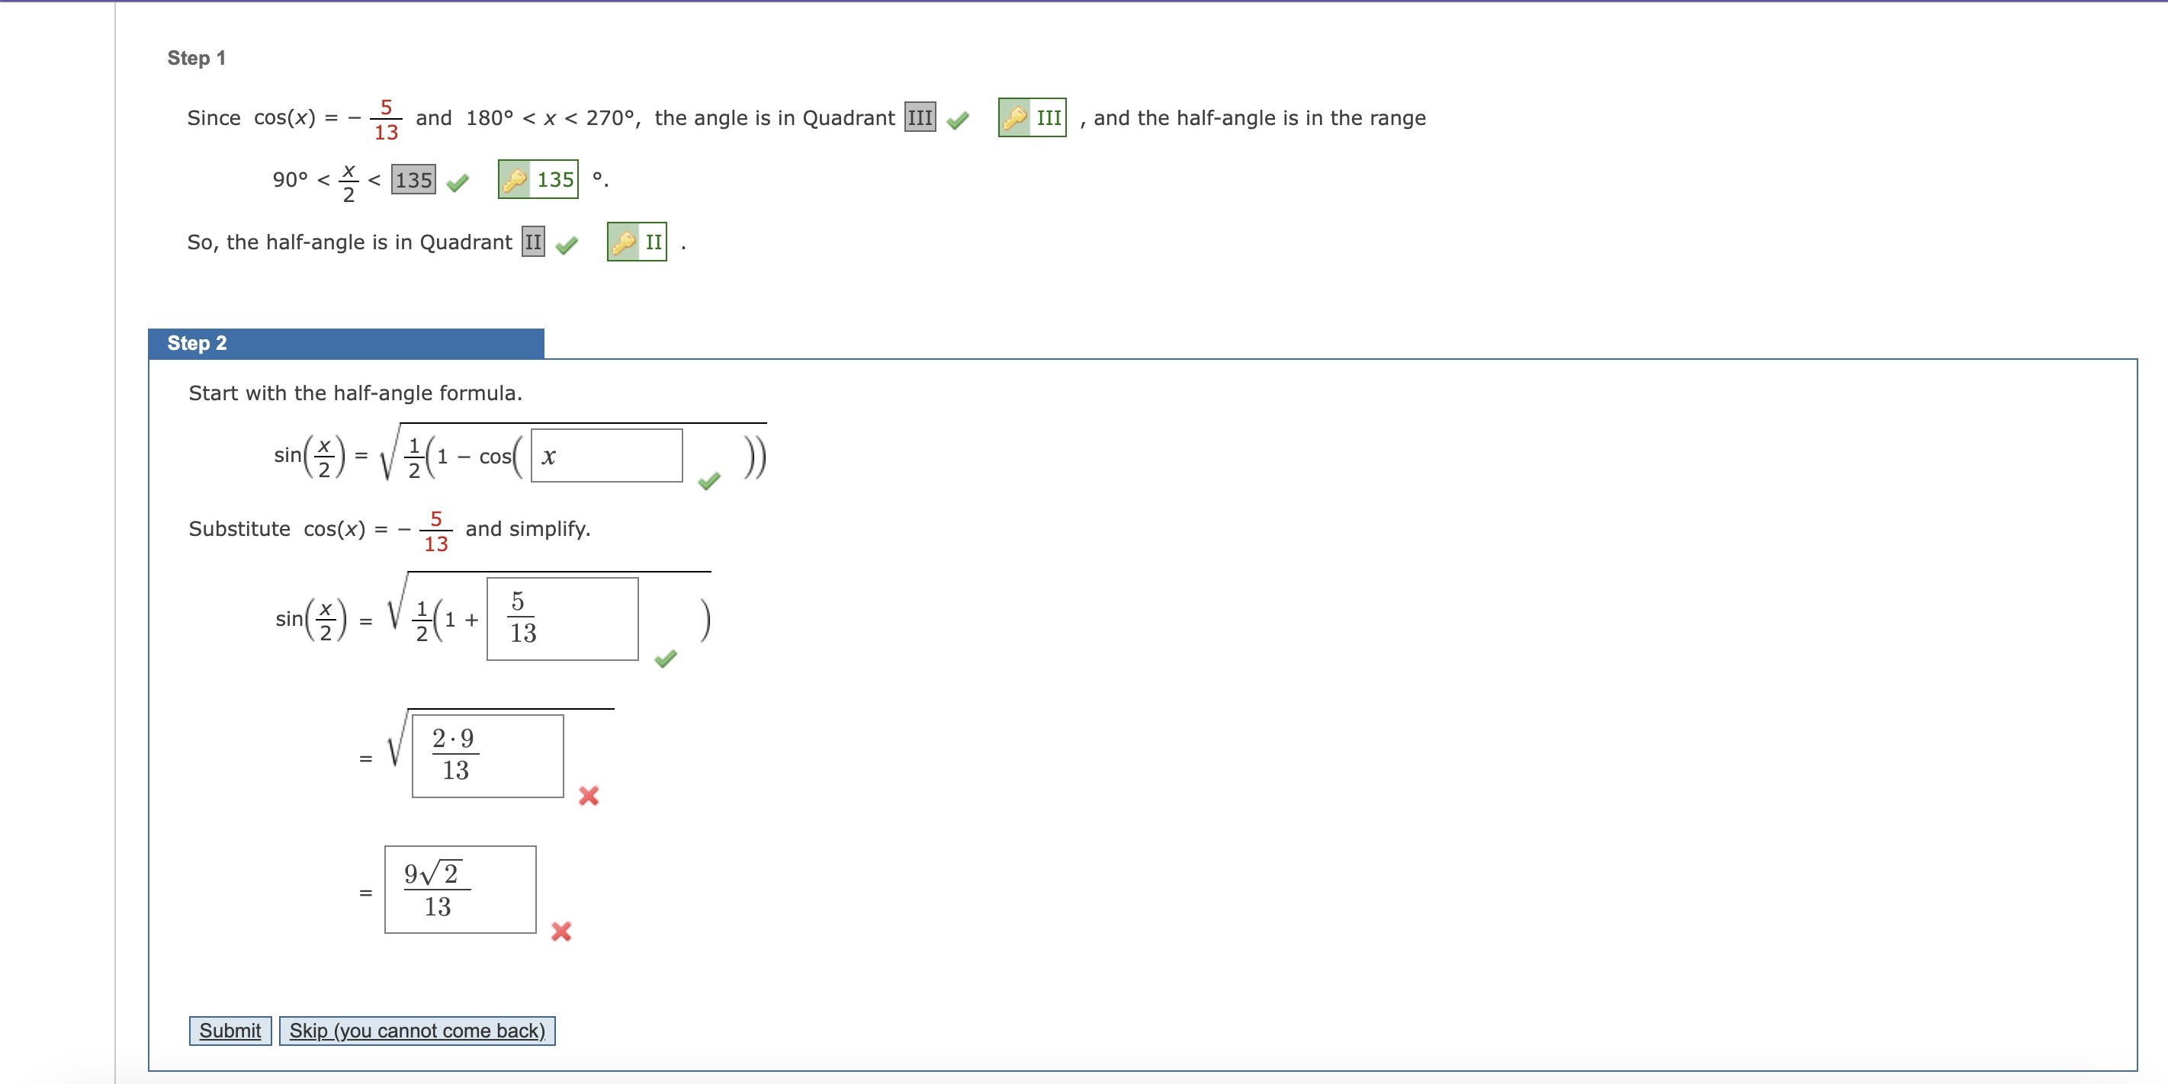The height and width of the screenshot is (1084, 2168).
Task: Click the x input inside the half-angle formula
Action: (x=607, y=456)
